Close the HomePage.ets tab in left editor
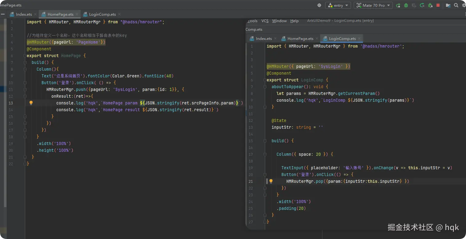Image resolution: width=466 pixels, height=239 pixels. [77, 14]
